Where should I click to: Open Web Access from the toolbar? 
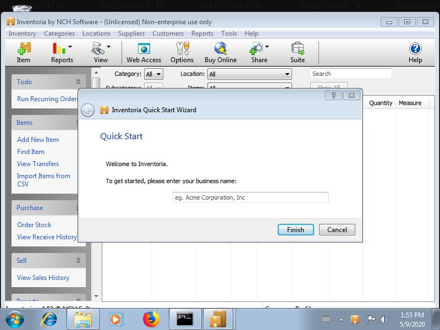(144, 52)
